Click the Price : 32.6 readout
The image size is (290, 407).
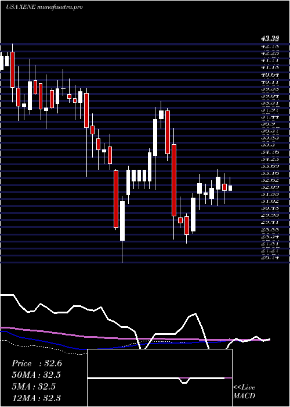(x=37, y=363)
